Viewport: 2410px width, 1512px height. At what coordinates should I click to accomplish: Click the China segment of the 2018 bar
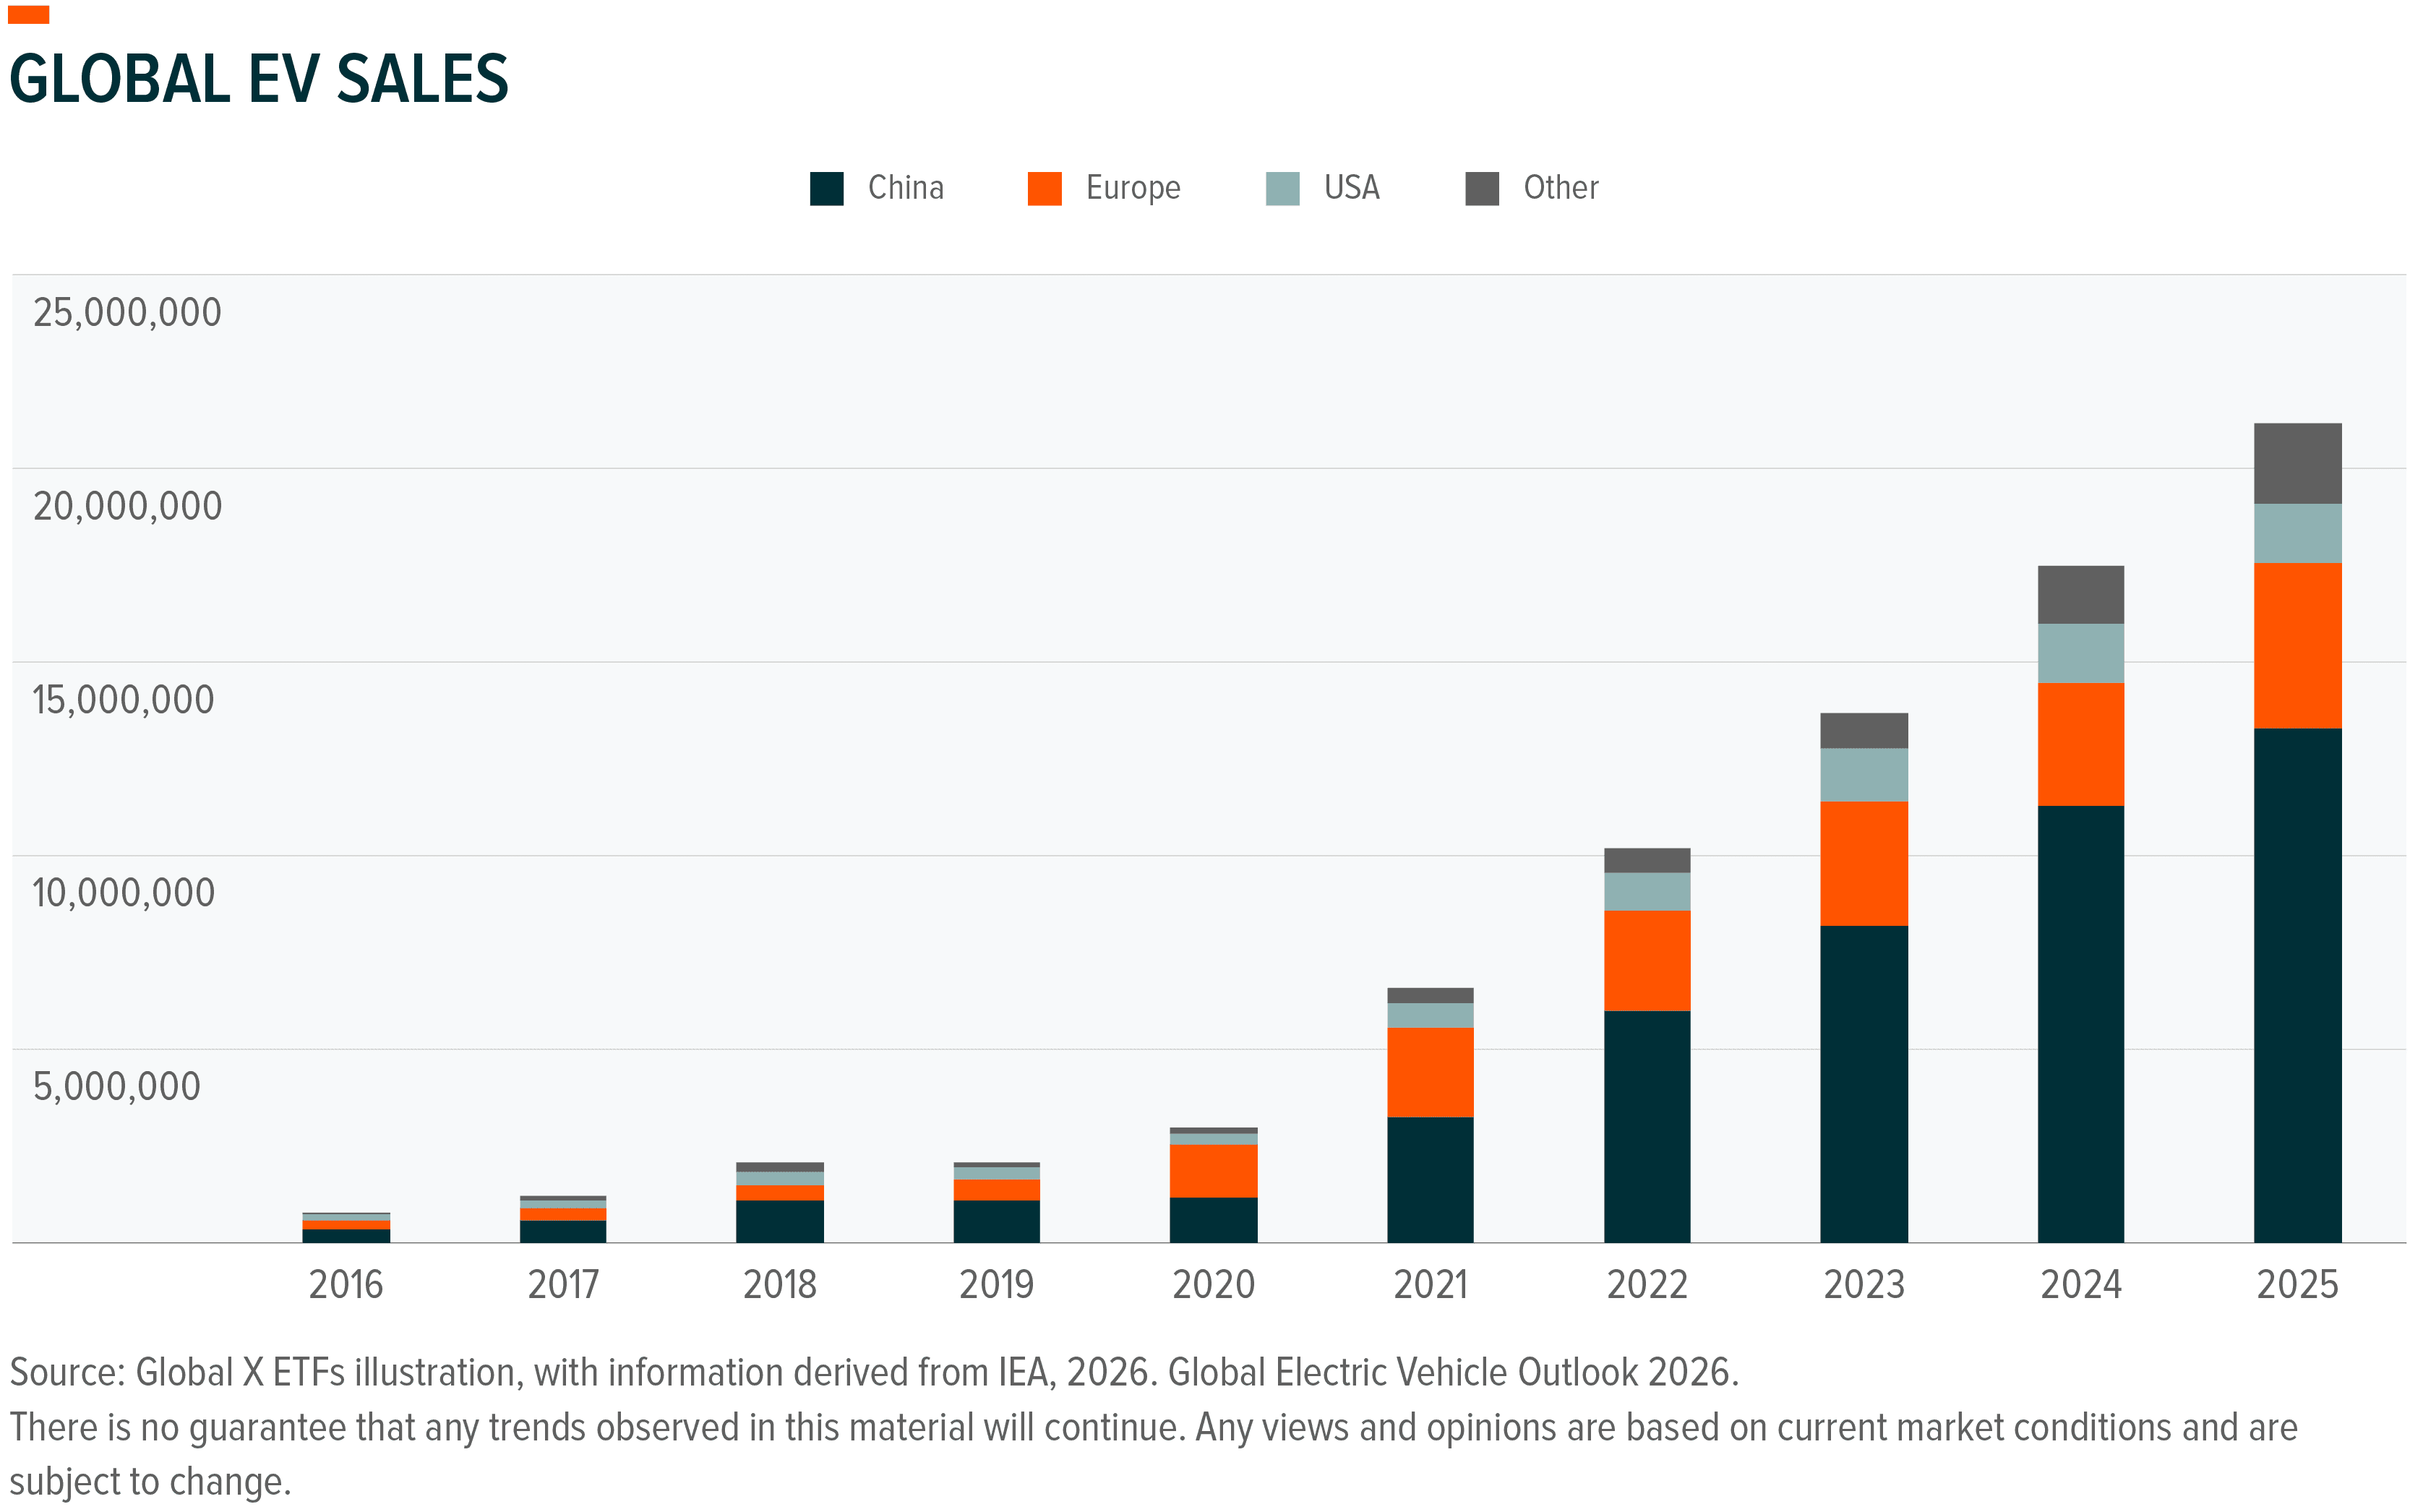click(780, 1222)
